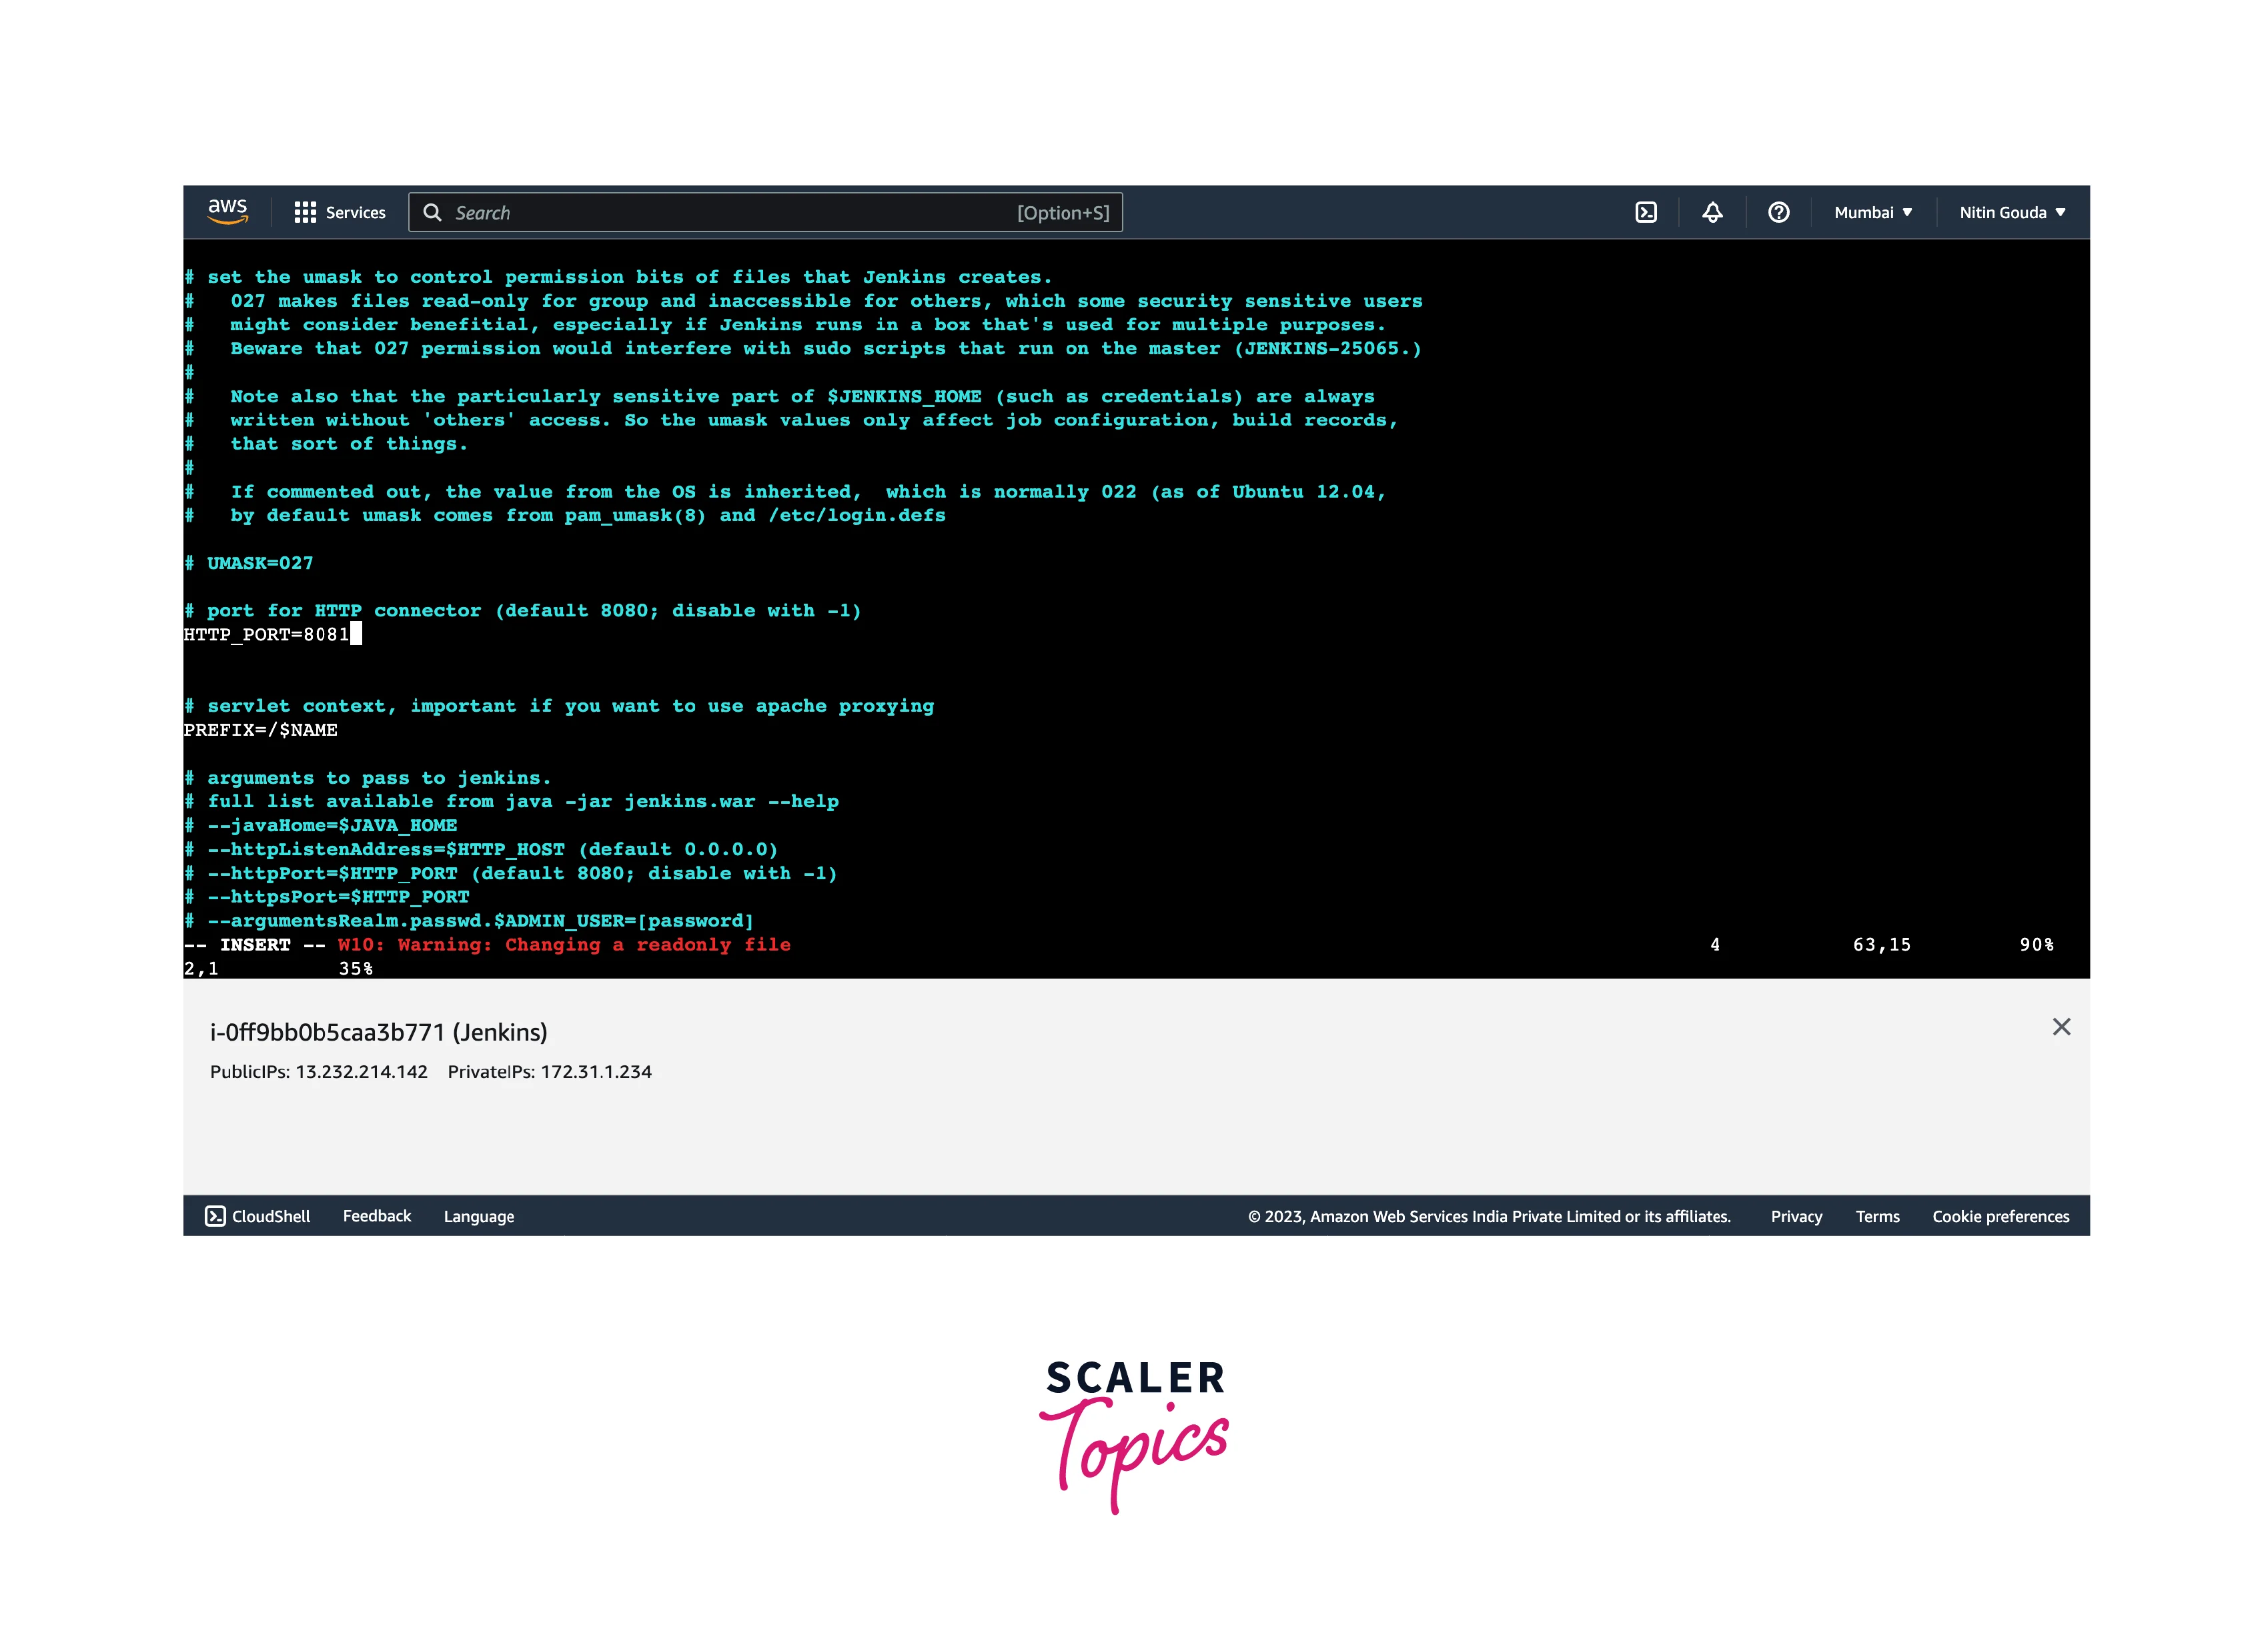
Task: Click the CloudShell icon in the footer
Action: pyautogui.click(x=215, y=1216)
